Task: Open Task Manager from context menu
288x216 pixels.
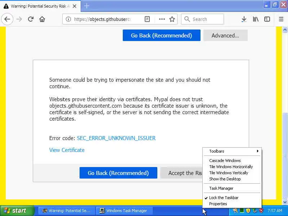Action: point(232,188)
